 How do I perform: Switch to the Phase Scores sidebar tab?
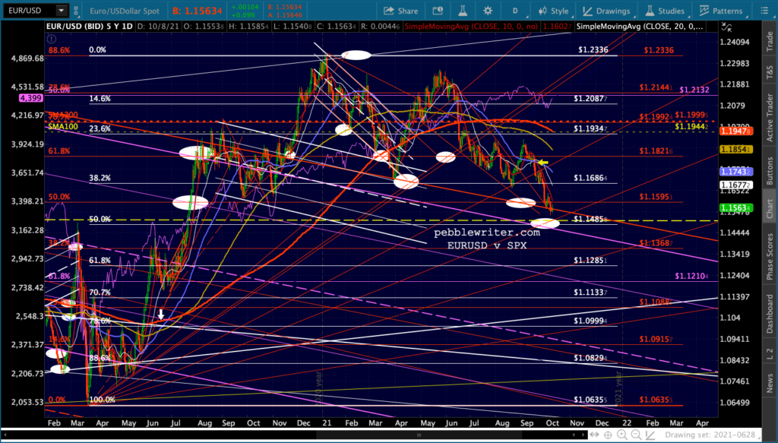click(x=770, y=256)
